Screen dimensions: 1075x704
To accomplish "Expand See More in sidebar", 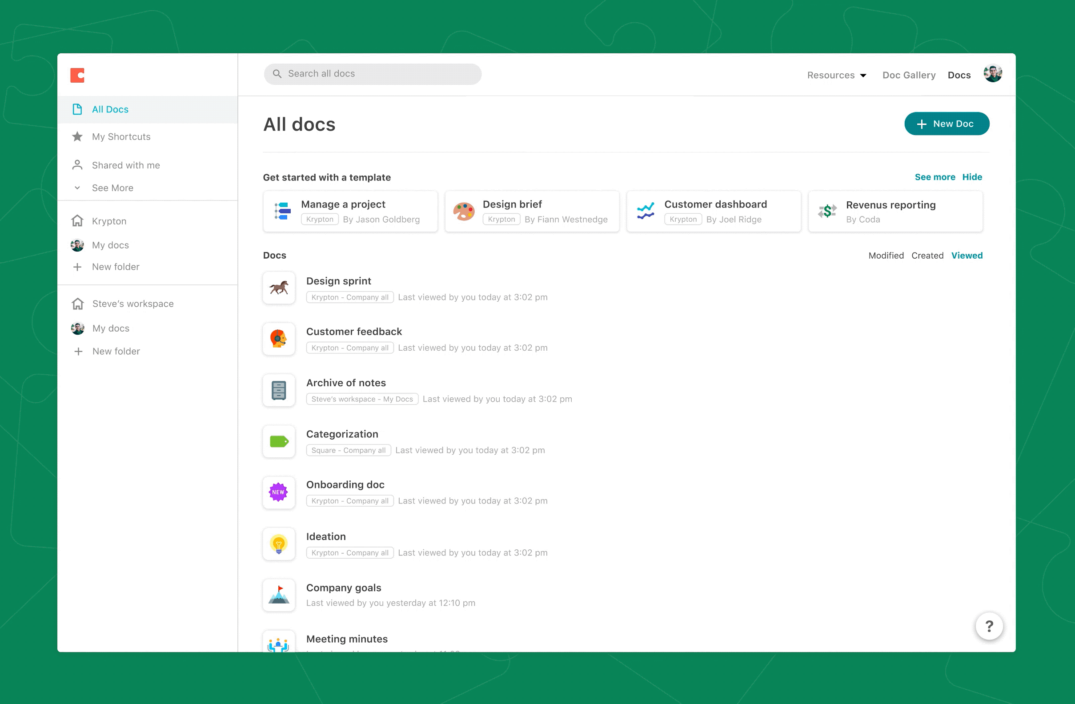I will click(112, 188).
